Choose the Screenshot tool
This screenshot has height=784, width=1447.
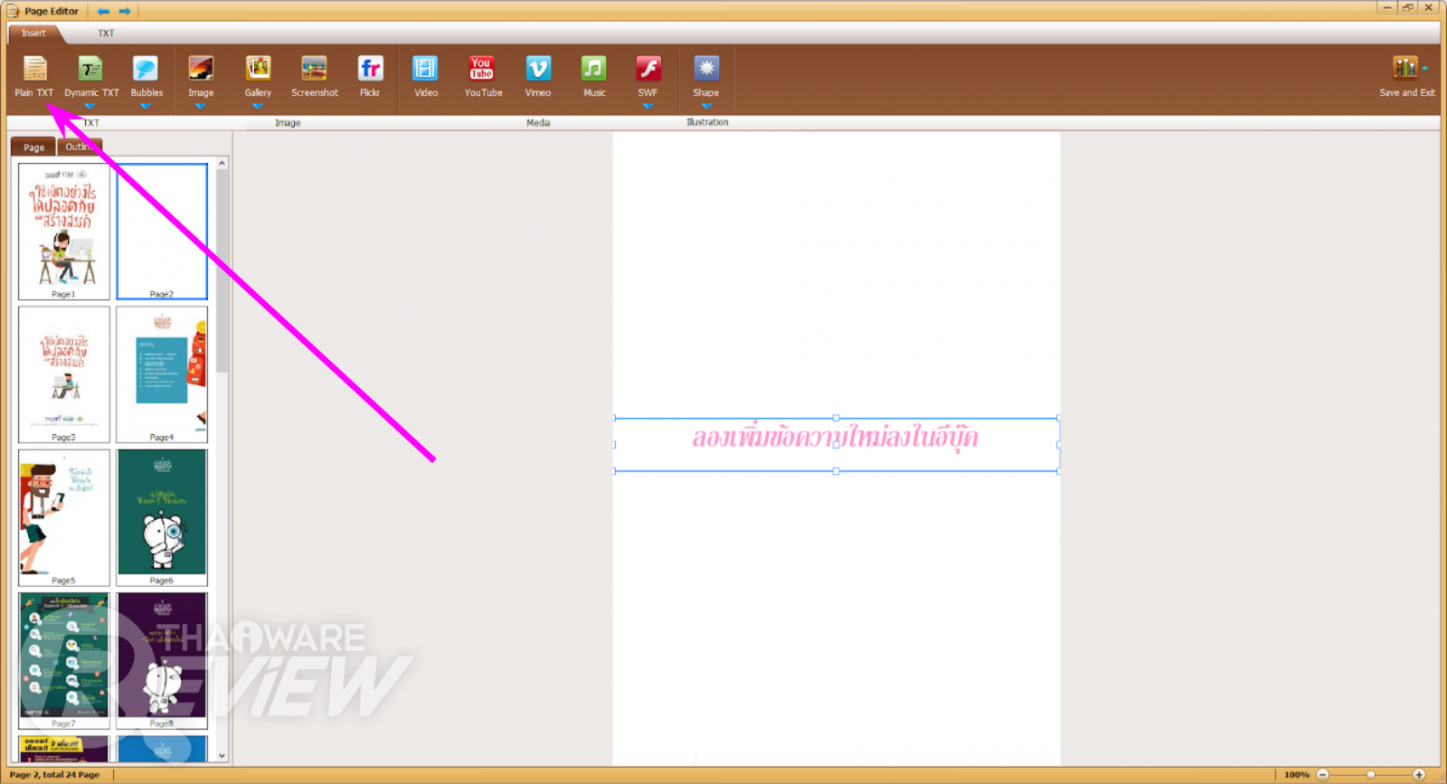pos(315,76)
